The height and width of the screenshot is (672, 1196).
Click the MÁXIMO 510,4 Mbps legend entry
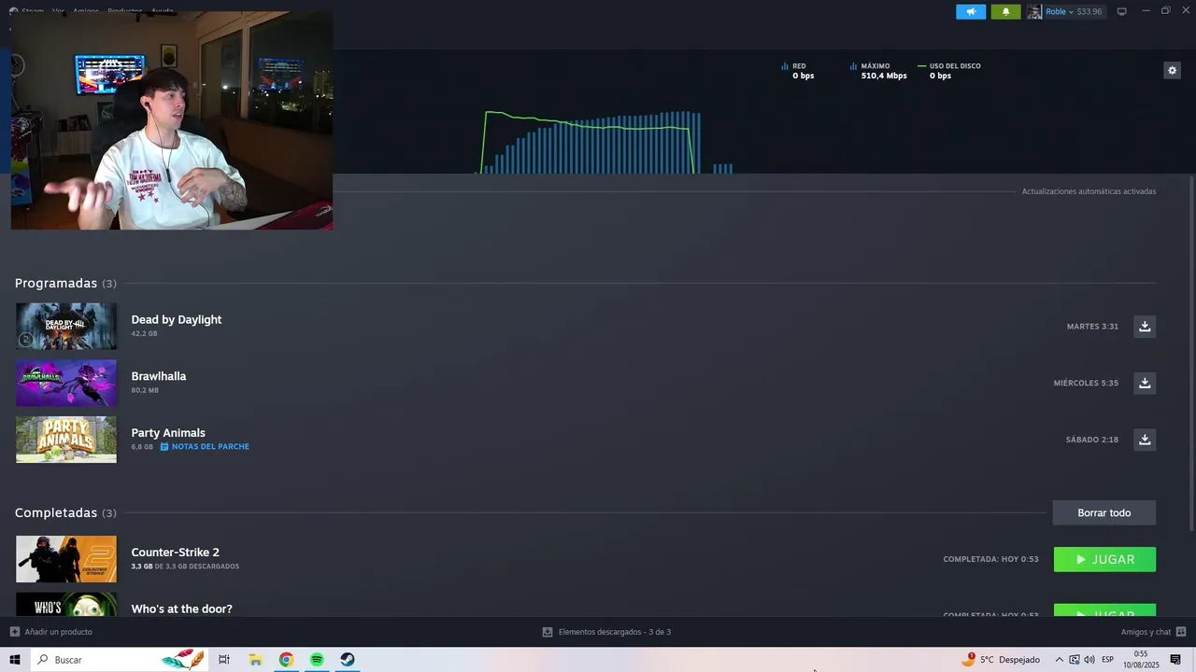click(878, 71)
